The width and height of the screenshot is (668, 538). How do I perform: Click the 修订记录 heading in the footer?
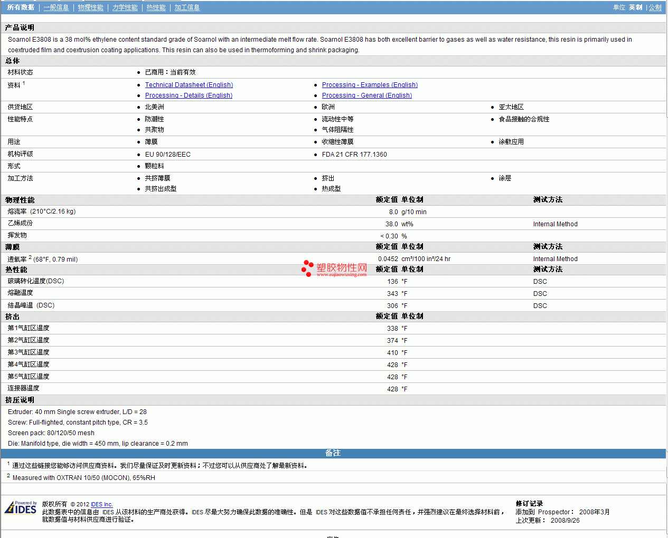[x=529, y=504]
